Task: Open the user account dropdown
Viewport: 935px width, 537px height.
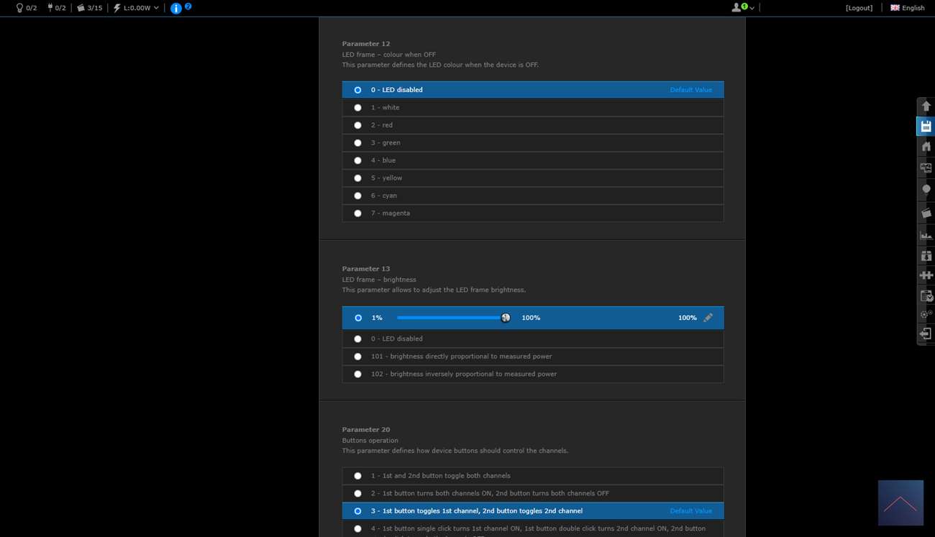Action: (743, 8)
